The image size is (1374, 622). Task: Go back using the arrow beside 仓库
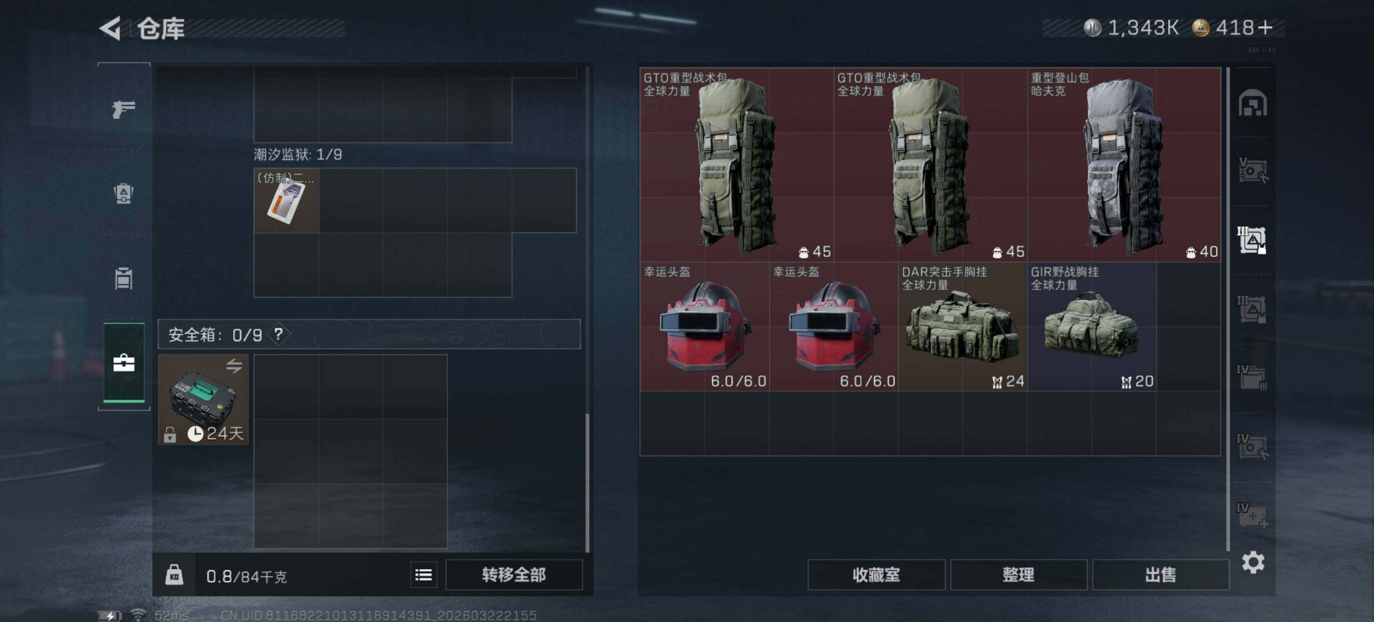point(110,29)
